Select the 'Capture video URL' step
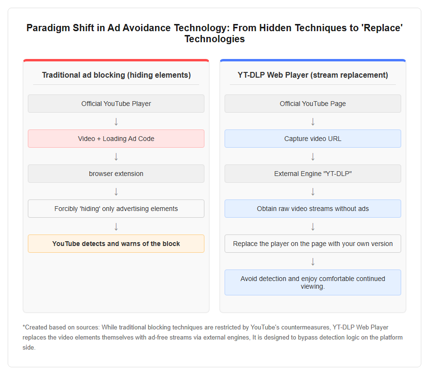The height and width of the screenshot is (375, 429). pyautogui.click(x=313, y=139)
